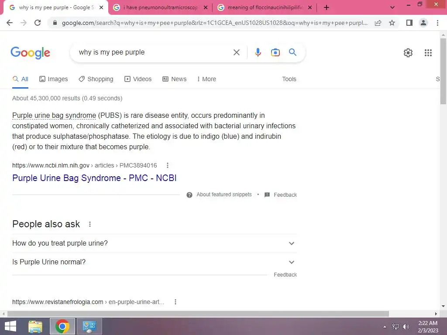The height and width of the screenshot is (335, 447).
Task: Open the revistanefrologia.com result URL
Action: [x=88, y=302]
